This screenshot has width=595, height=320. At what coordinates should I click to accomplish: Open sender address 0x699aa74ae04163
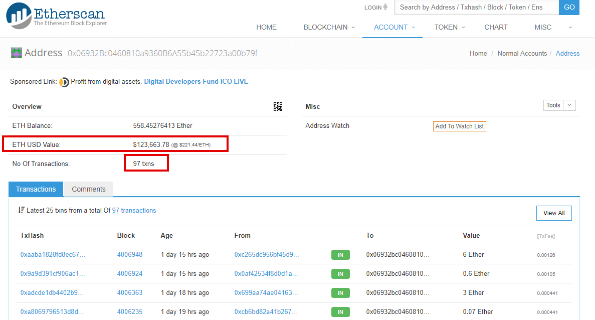[266, 293]
